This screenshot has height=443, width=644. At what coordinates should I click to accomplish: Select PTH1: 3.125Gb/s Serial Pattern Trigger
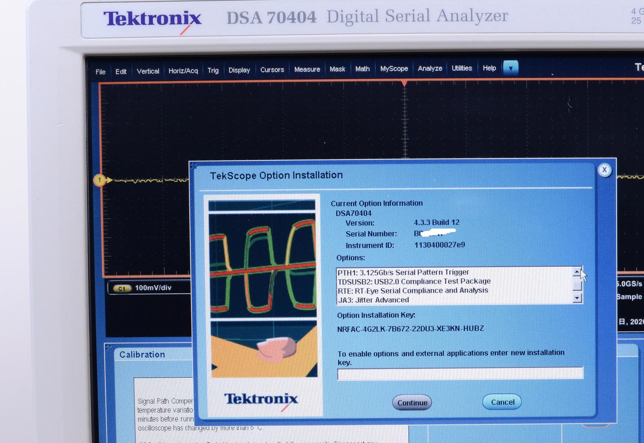click(403, 272)
